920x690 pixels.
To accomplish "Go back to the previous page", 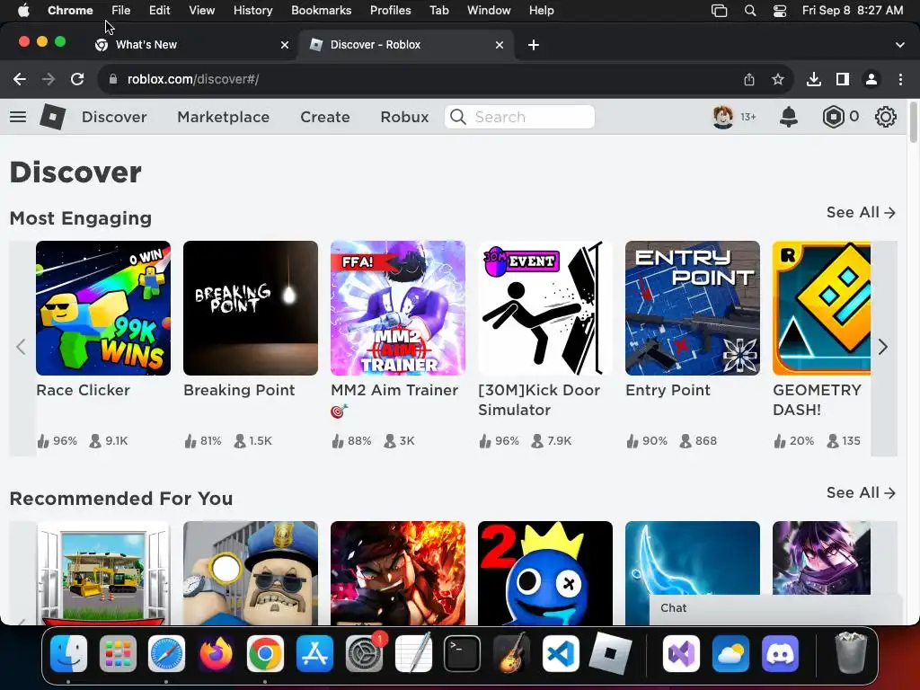I will 20,79.
